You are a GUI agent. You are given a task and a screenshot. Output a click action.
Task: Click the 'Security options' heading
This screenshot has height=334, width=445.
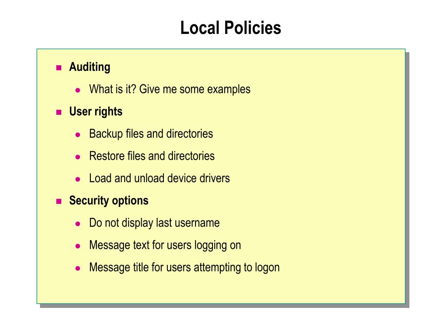109,201
